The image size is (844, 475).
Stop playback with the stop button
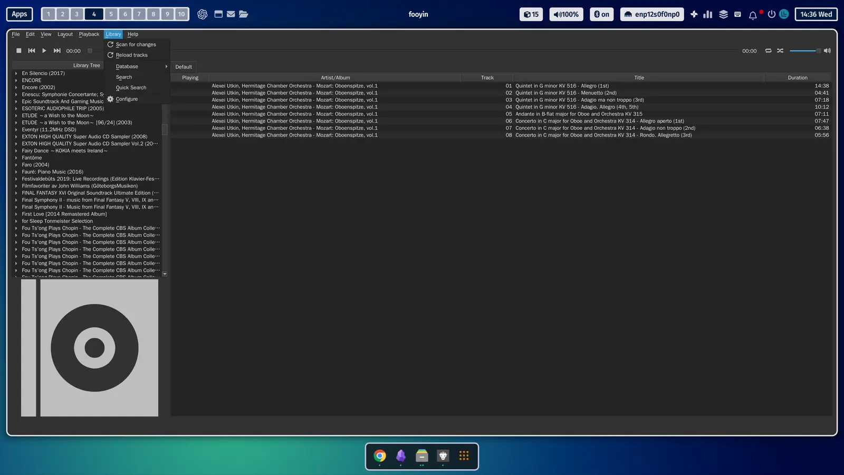[x=18, y=51]
